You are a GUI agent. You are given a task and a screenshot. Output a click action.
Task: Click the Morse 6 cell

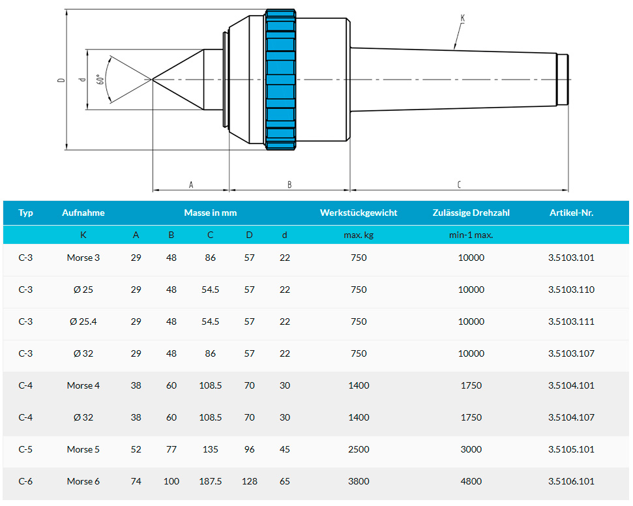83,481
